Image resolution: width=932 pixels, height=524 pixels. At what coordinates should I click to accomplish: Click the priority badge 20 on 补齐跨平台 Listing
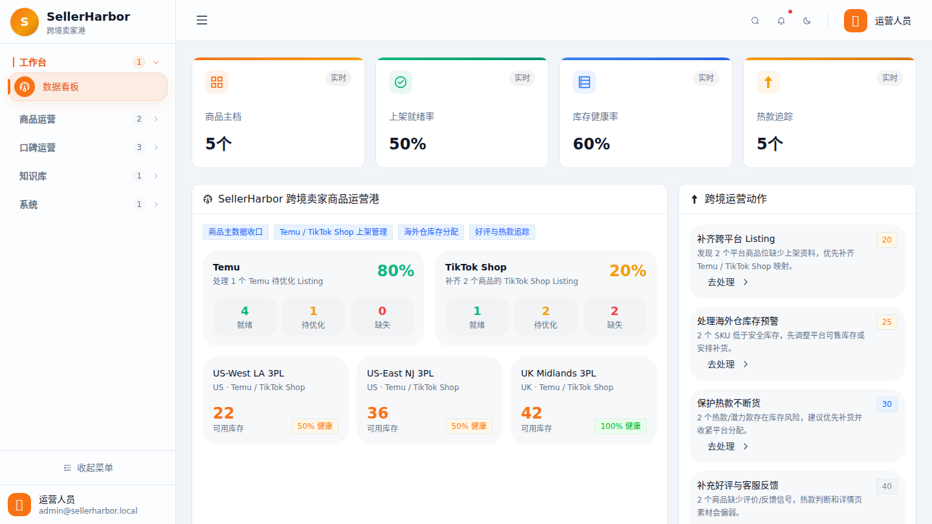pyautogui.click(x=887, y=240)
